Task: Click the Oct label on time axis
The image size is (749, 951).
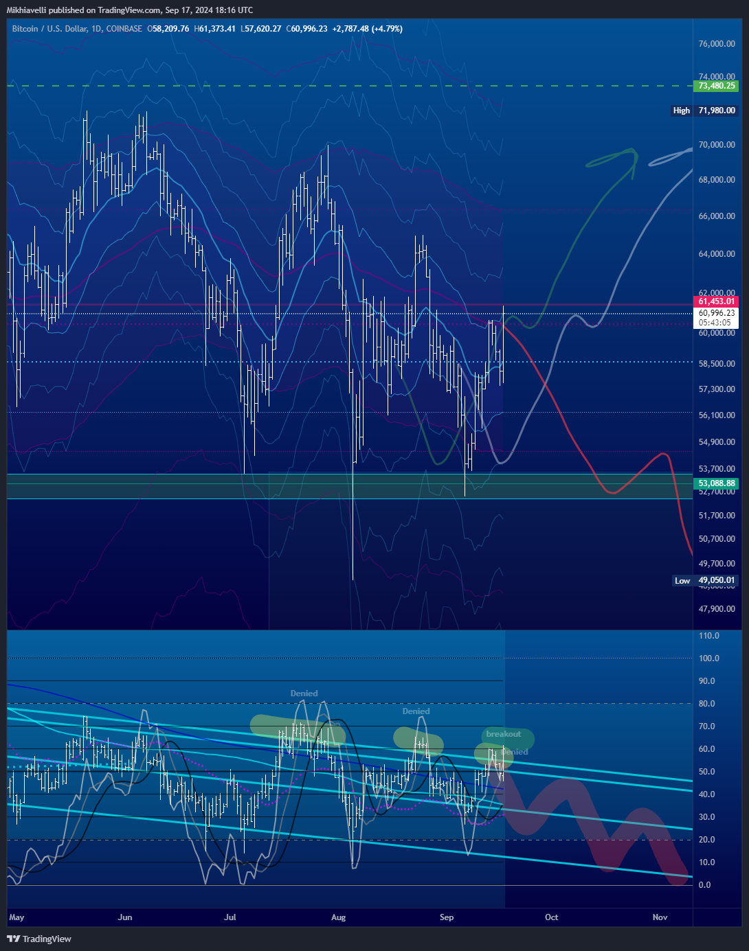Action: pyautogui.click(x=552, y=917)
